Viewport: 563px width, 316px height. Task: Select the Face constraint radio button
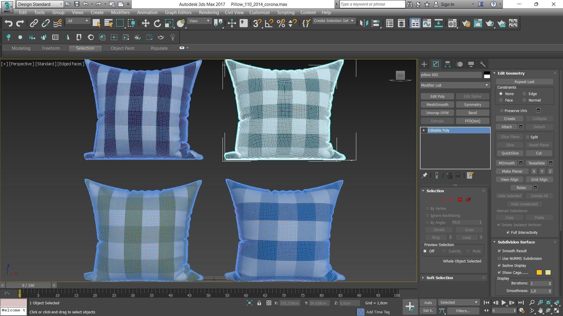pyautogui.click(x=501, y=100)
